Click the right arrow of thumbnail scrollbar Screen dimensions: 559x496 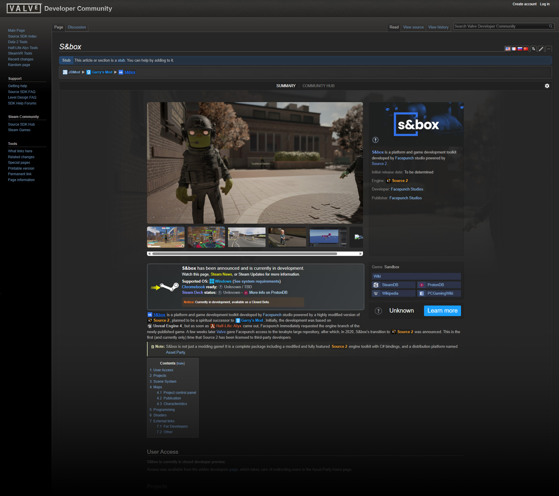[x=361, y=254]
